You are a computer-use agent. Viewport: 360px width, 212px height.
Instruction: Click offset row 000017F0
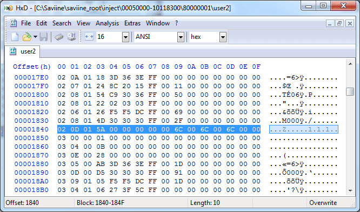[31, 86]
